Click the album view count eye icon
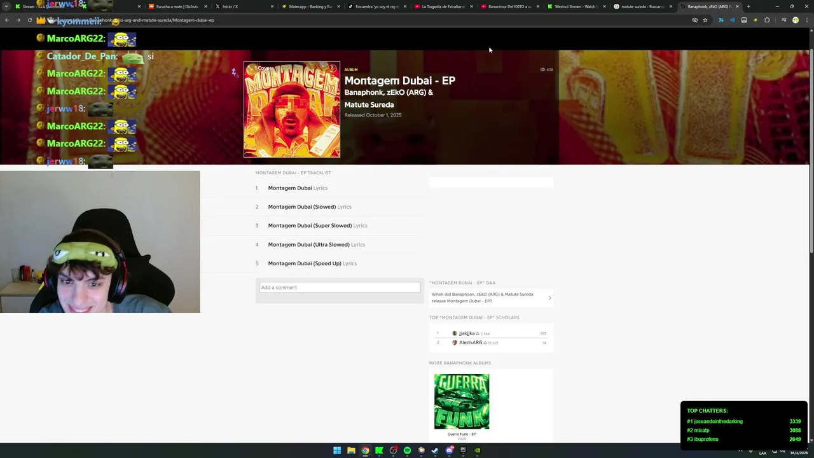 click(542, 69)
